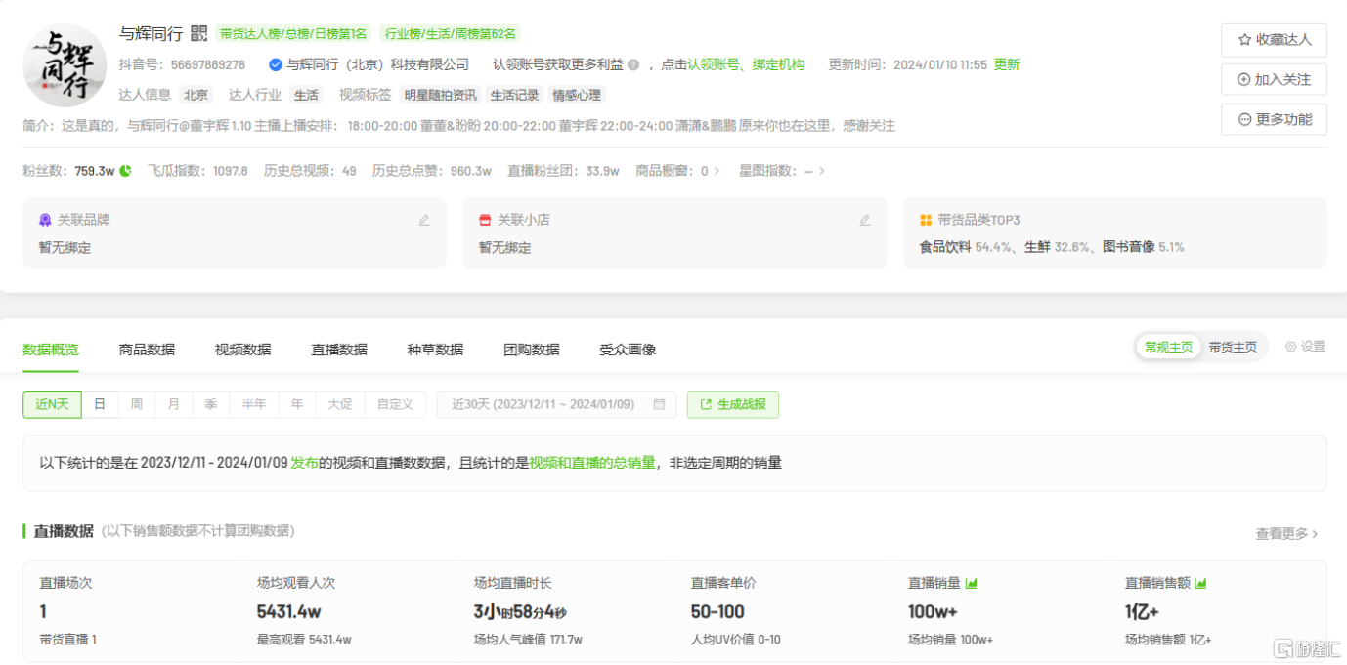The height and width of the screenshot is (665, 1347).
Task: Select 近N天 period option
Action: (52, 404)
